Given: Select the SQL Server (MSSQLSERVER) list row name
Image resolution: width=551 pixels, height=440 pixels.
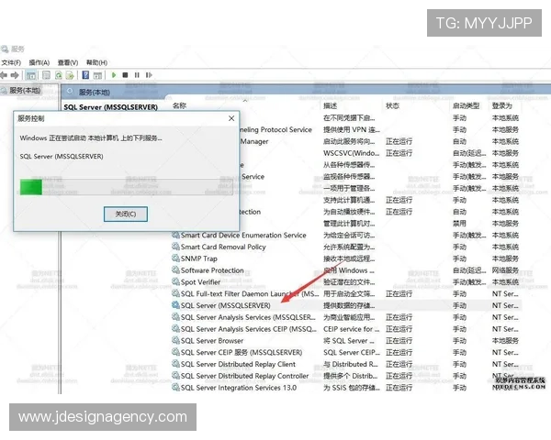Looking at the screenshot, I should click(225, 305).
